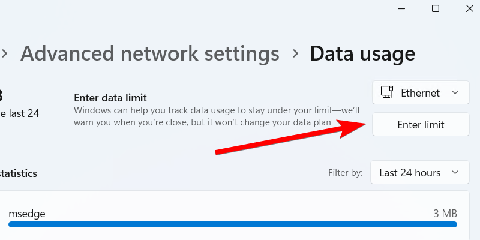Image resolution: width=480 pixels, height=240 pixels.
Task: Click the msedge blue usage bar
Action: (x=233, y=224)
